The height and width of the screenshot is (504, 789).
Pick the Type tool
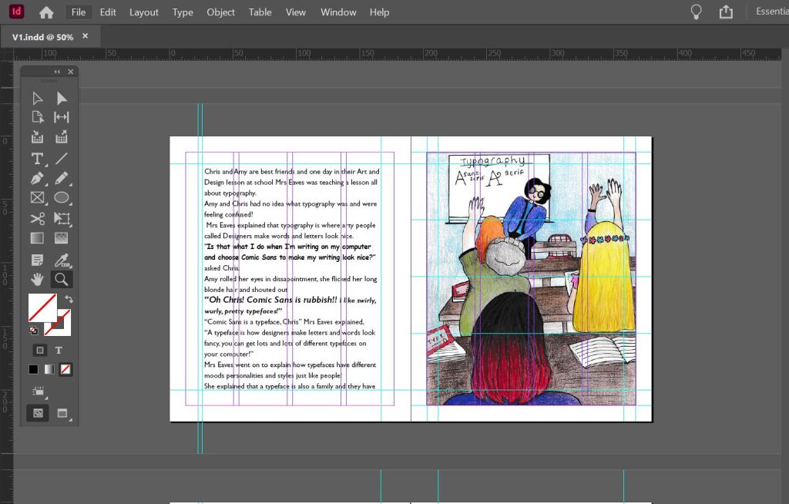(37, 159)
